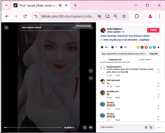Click the yellow repost share icon
Viewport: 165px width, 133px height.
click(x=138, y=47)
